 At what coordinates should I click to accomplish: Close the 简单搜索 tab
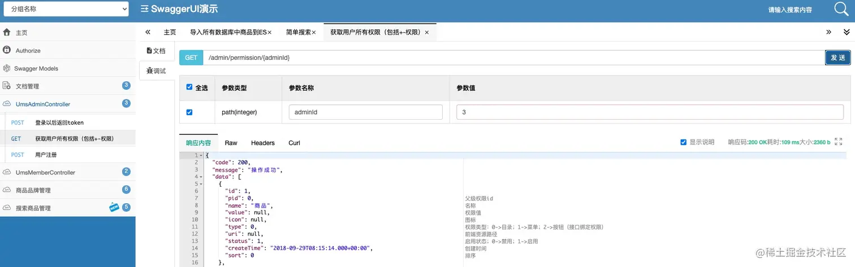(x=314, y=33)
